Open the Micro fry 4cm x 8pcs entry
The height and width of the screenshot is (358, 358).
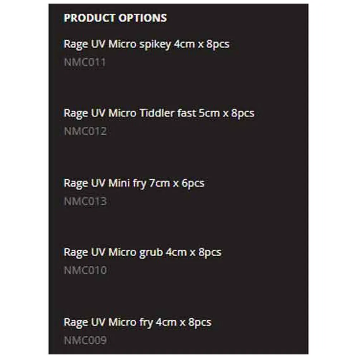click(x=137, y=322)
